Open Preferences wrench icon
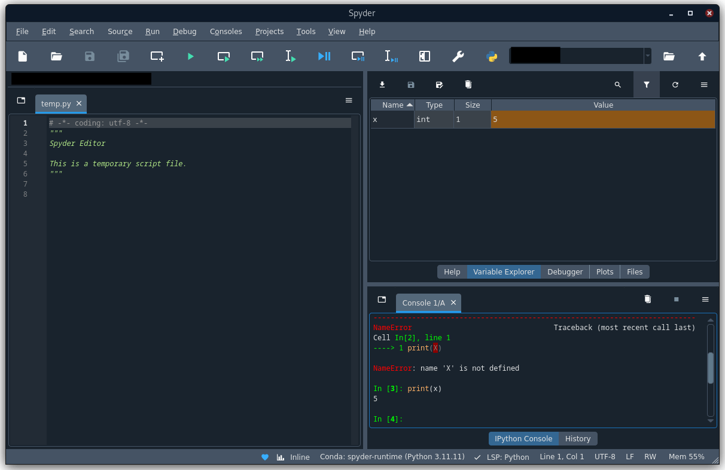 [458, 56]
